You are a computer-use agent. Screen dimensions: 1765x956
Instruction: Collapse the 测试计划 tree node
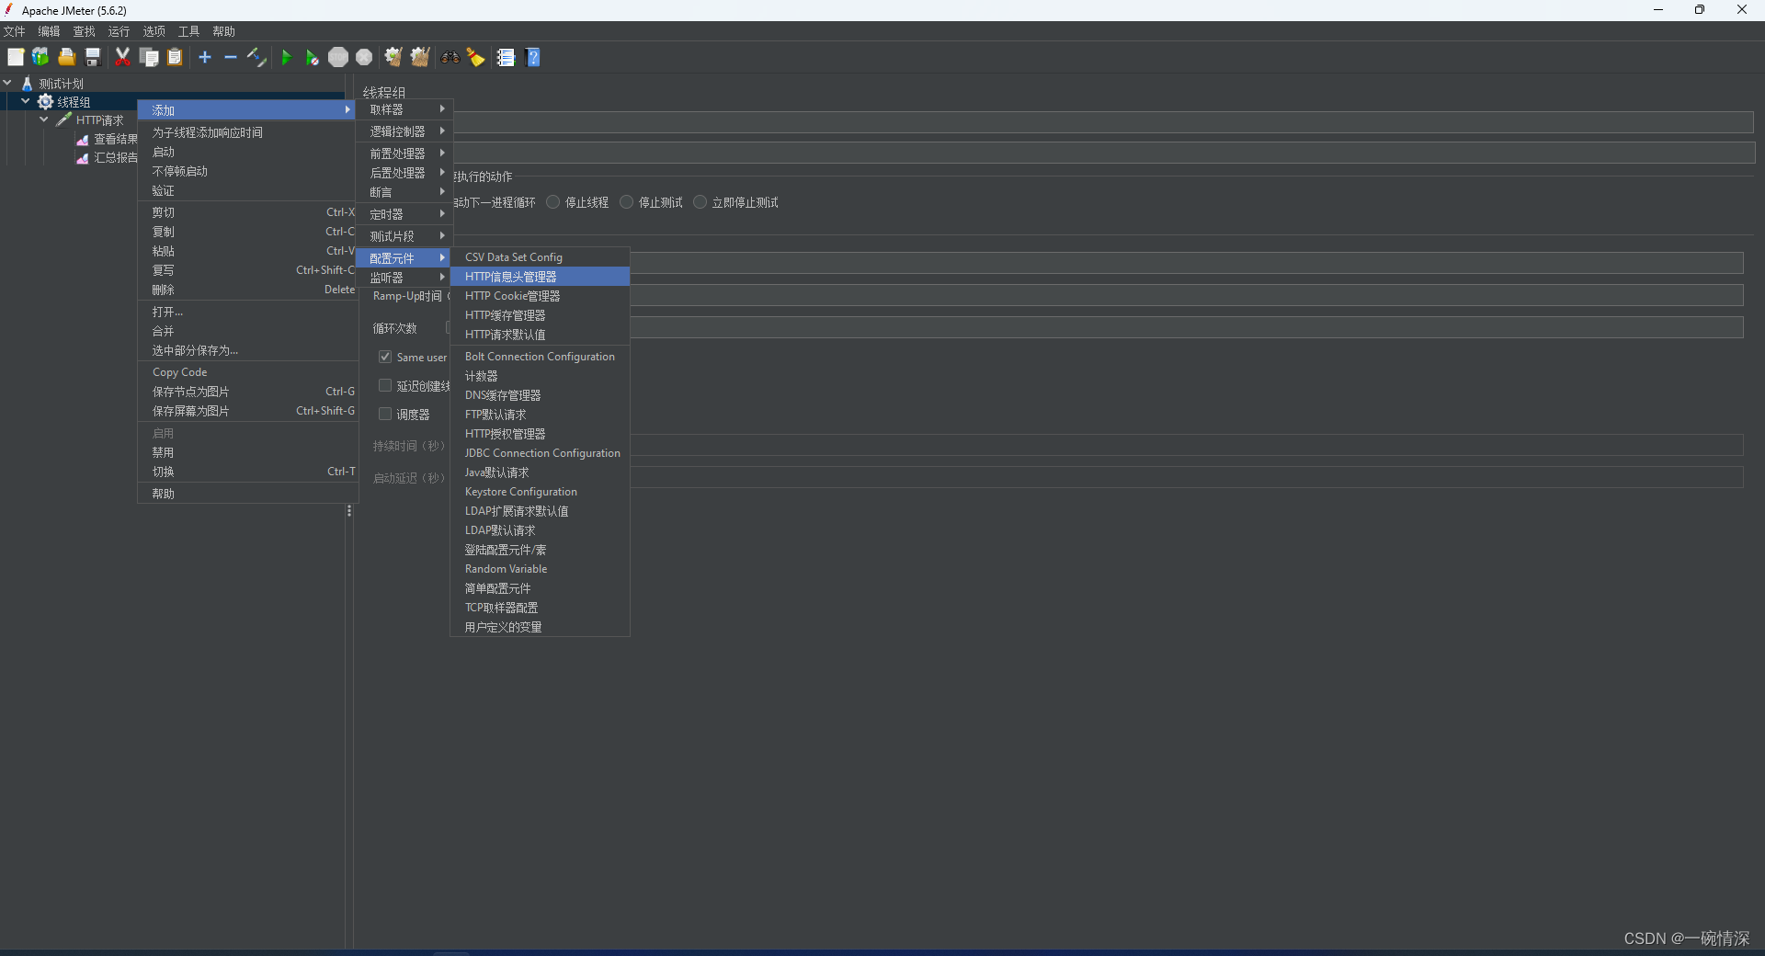coord(7,83)
